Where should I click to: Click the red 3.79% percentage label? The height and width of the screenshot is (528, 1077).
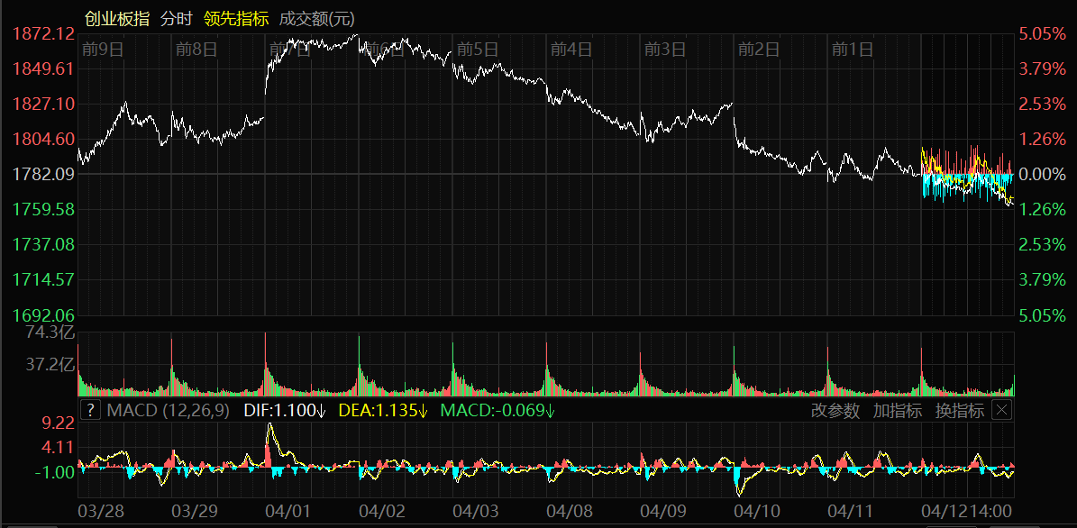click(x=1042, y=68)
